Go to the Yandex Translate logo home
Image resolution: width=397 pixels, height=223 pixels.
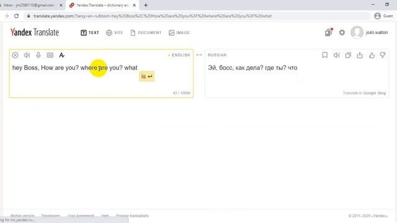[35, 32]
